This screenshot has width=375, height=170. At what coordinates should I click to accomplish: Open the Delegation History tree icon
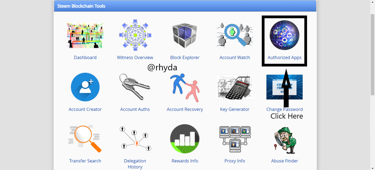click(x=135, y=139)
